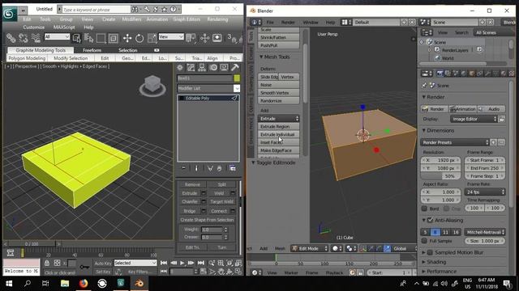
Task: Click the Animation render button in Blender
Action: [x=463, y=109]
